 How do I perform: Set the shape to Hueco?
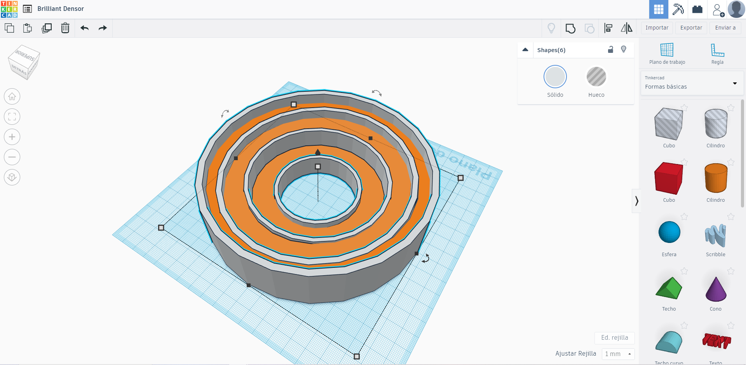click(596, 77)
